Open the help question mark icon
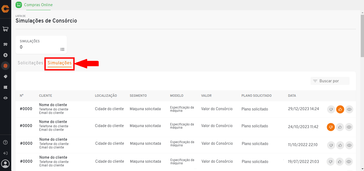 [5, 142]
